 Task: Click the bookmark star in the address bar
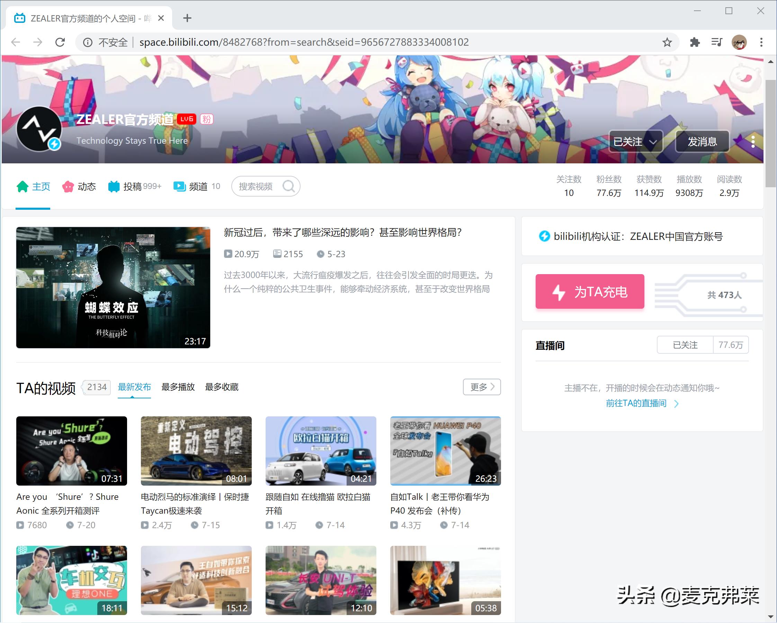pos(667,42)
